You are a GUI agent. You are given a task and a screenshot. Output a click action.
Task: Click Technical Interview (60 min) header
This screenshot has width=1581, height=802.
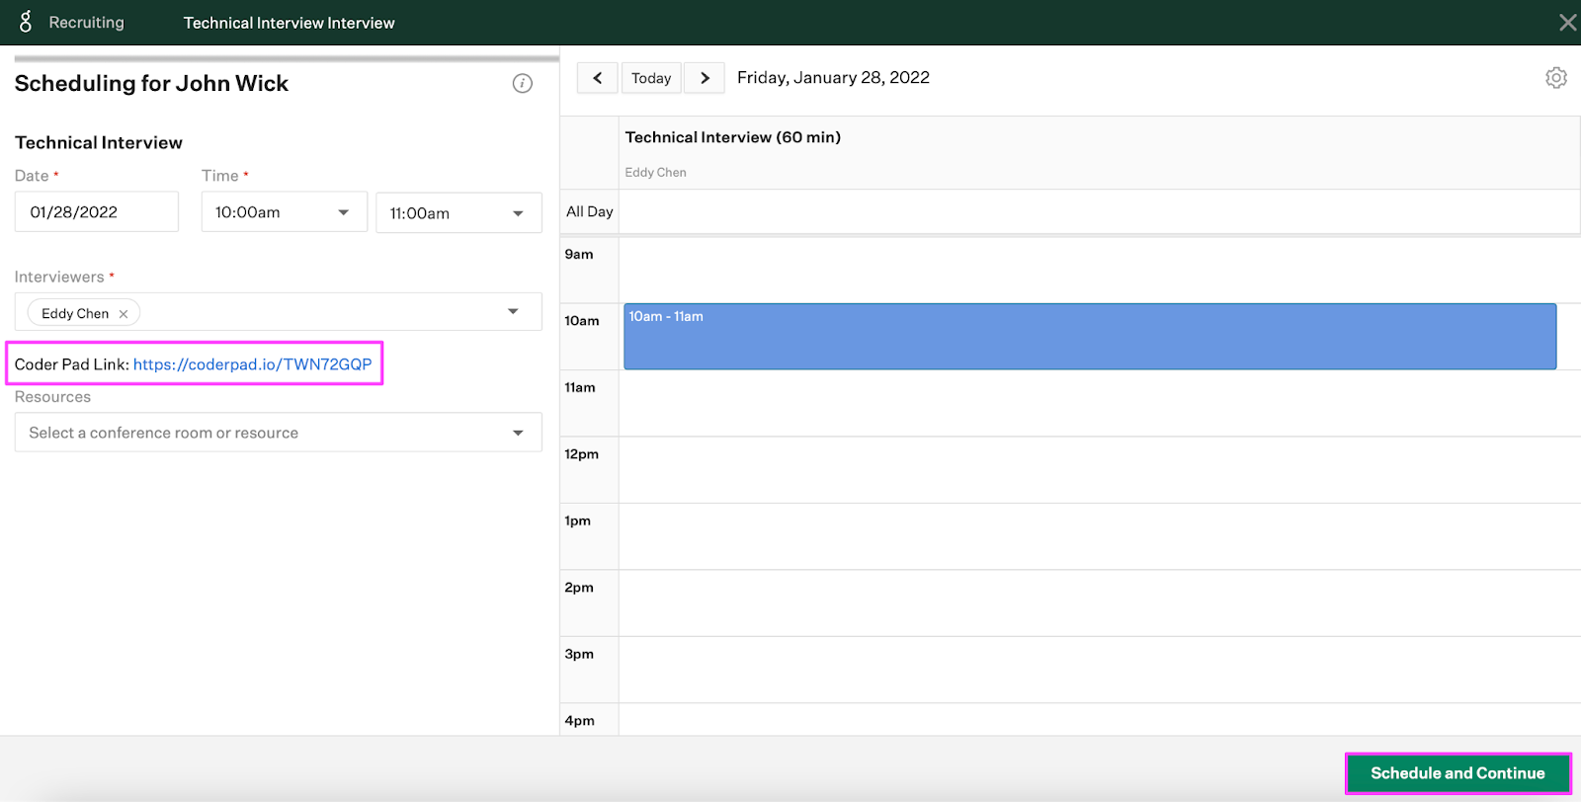click(x=733, y=137)
